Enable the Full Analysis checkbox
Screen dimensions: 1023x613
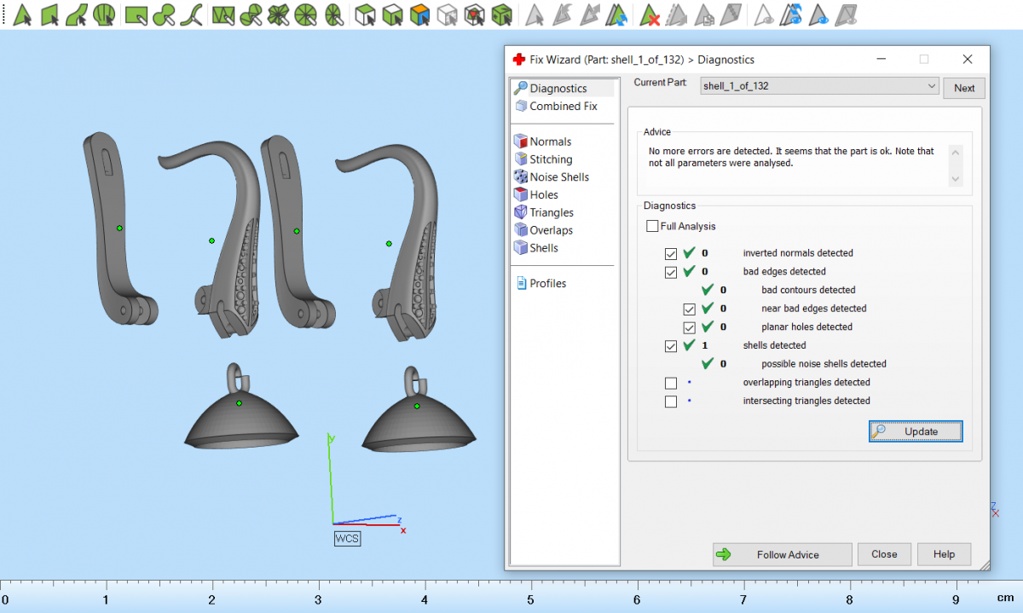pyautogui.click(x=653, y=227)
